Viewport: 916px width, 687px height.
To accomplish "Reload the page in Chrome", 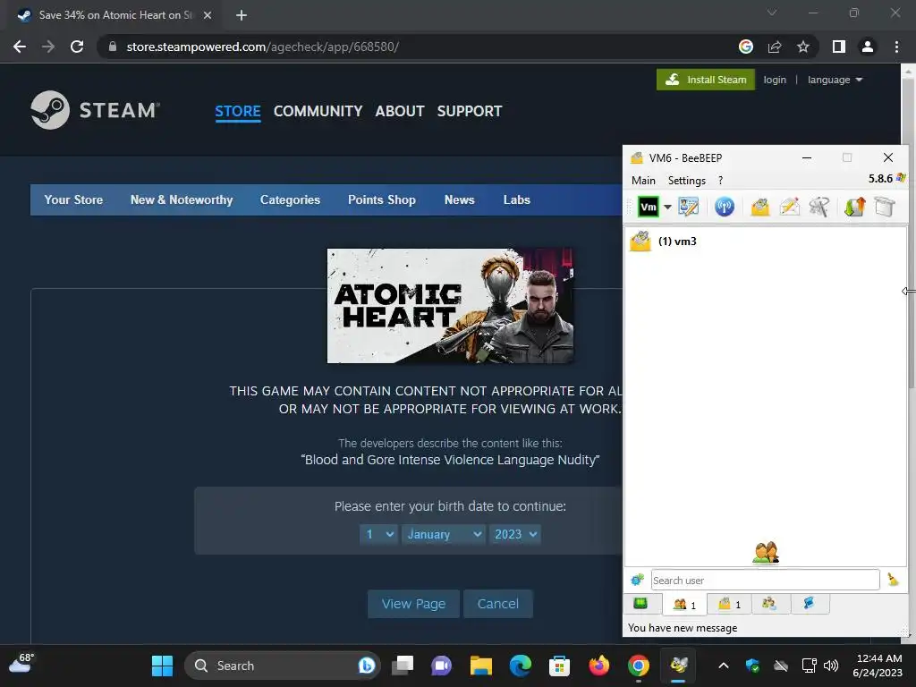I will [77, 47].
